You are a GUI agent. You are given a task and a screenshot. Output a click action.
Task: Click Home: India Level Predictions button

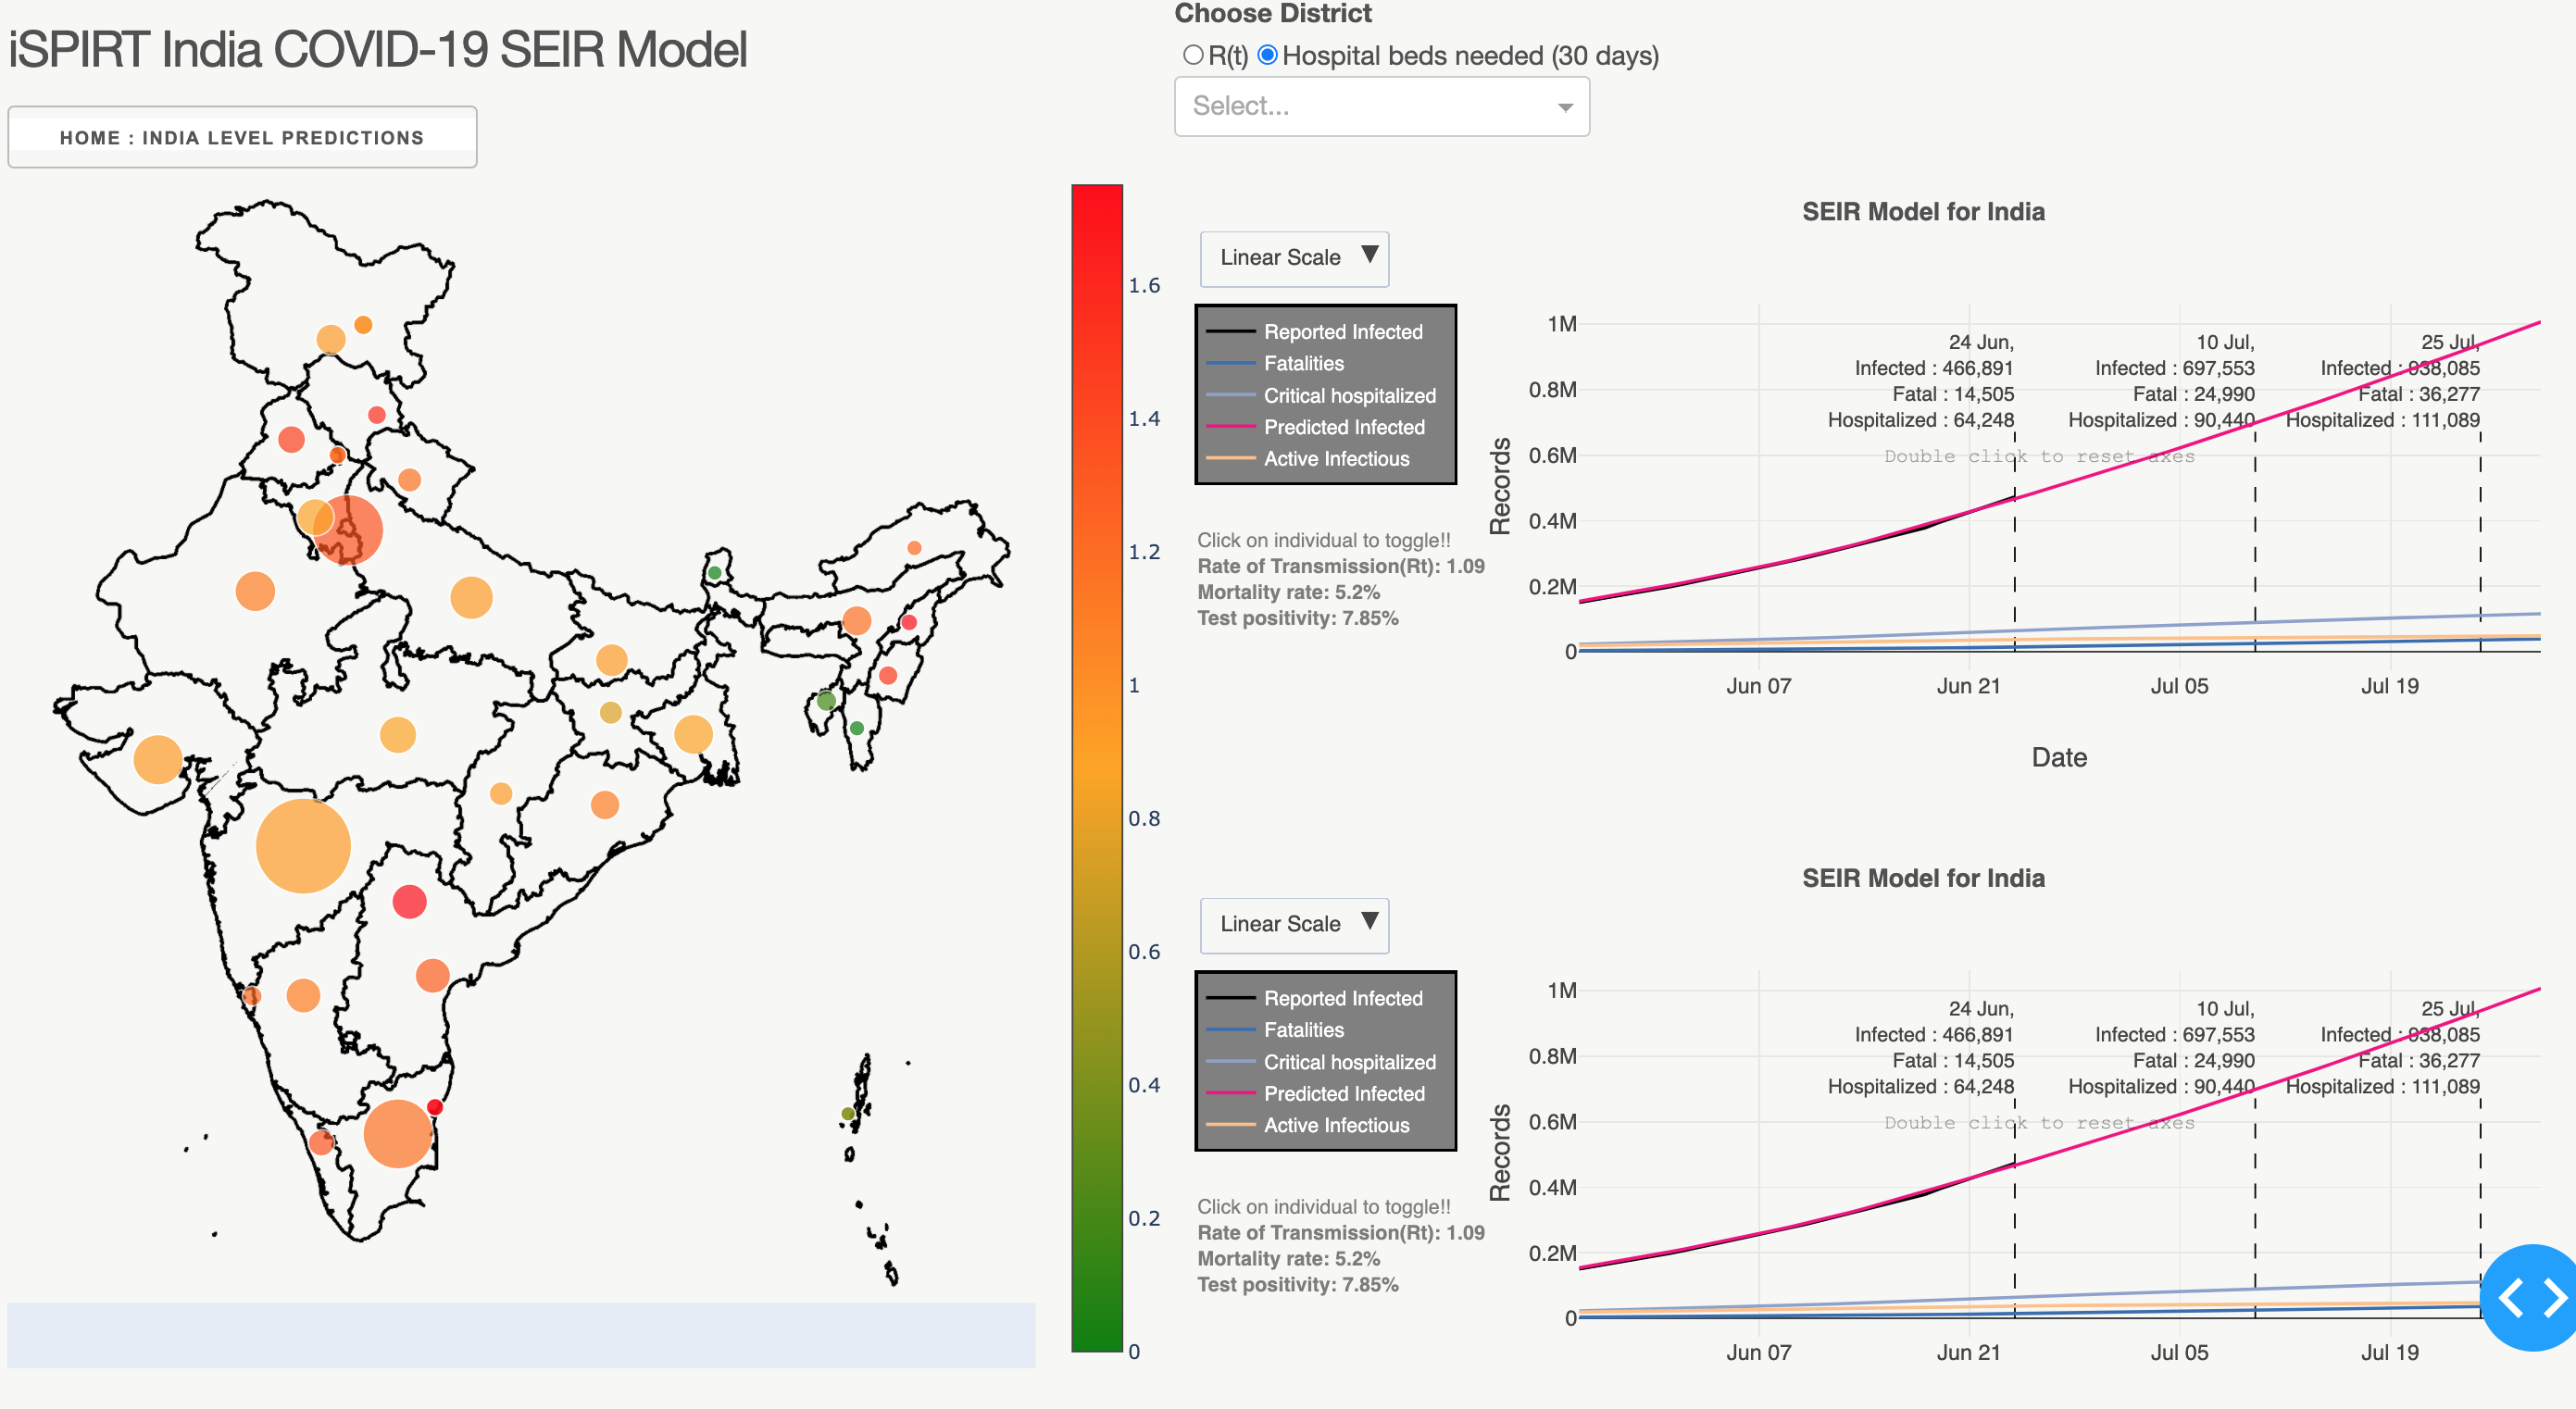[x=242, y=138]
